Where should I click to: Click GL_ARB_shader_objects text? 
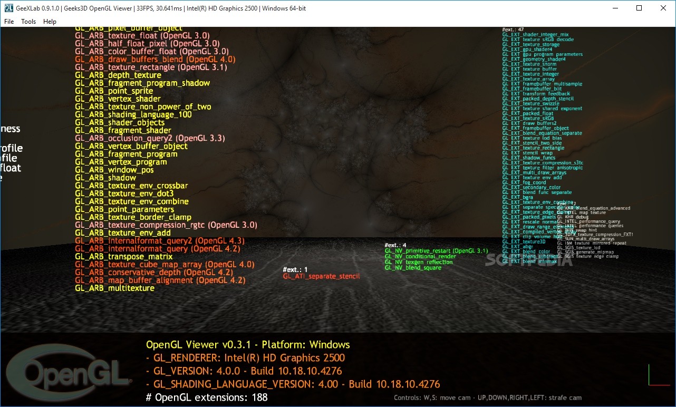[x=120, y=122]
